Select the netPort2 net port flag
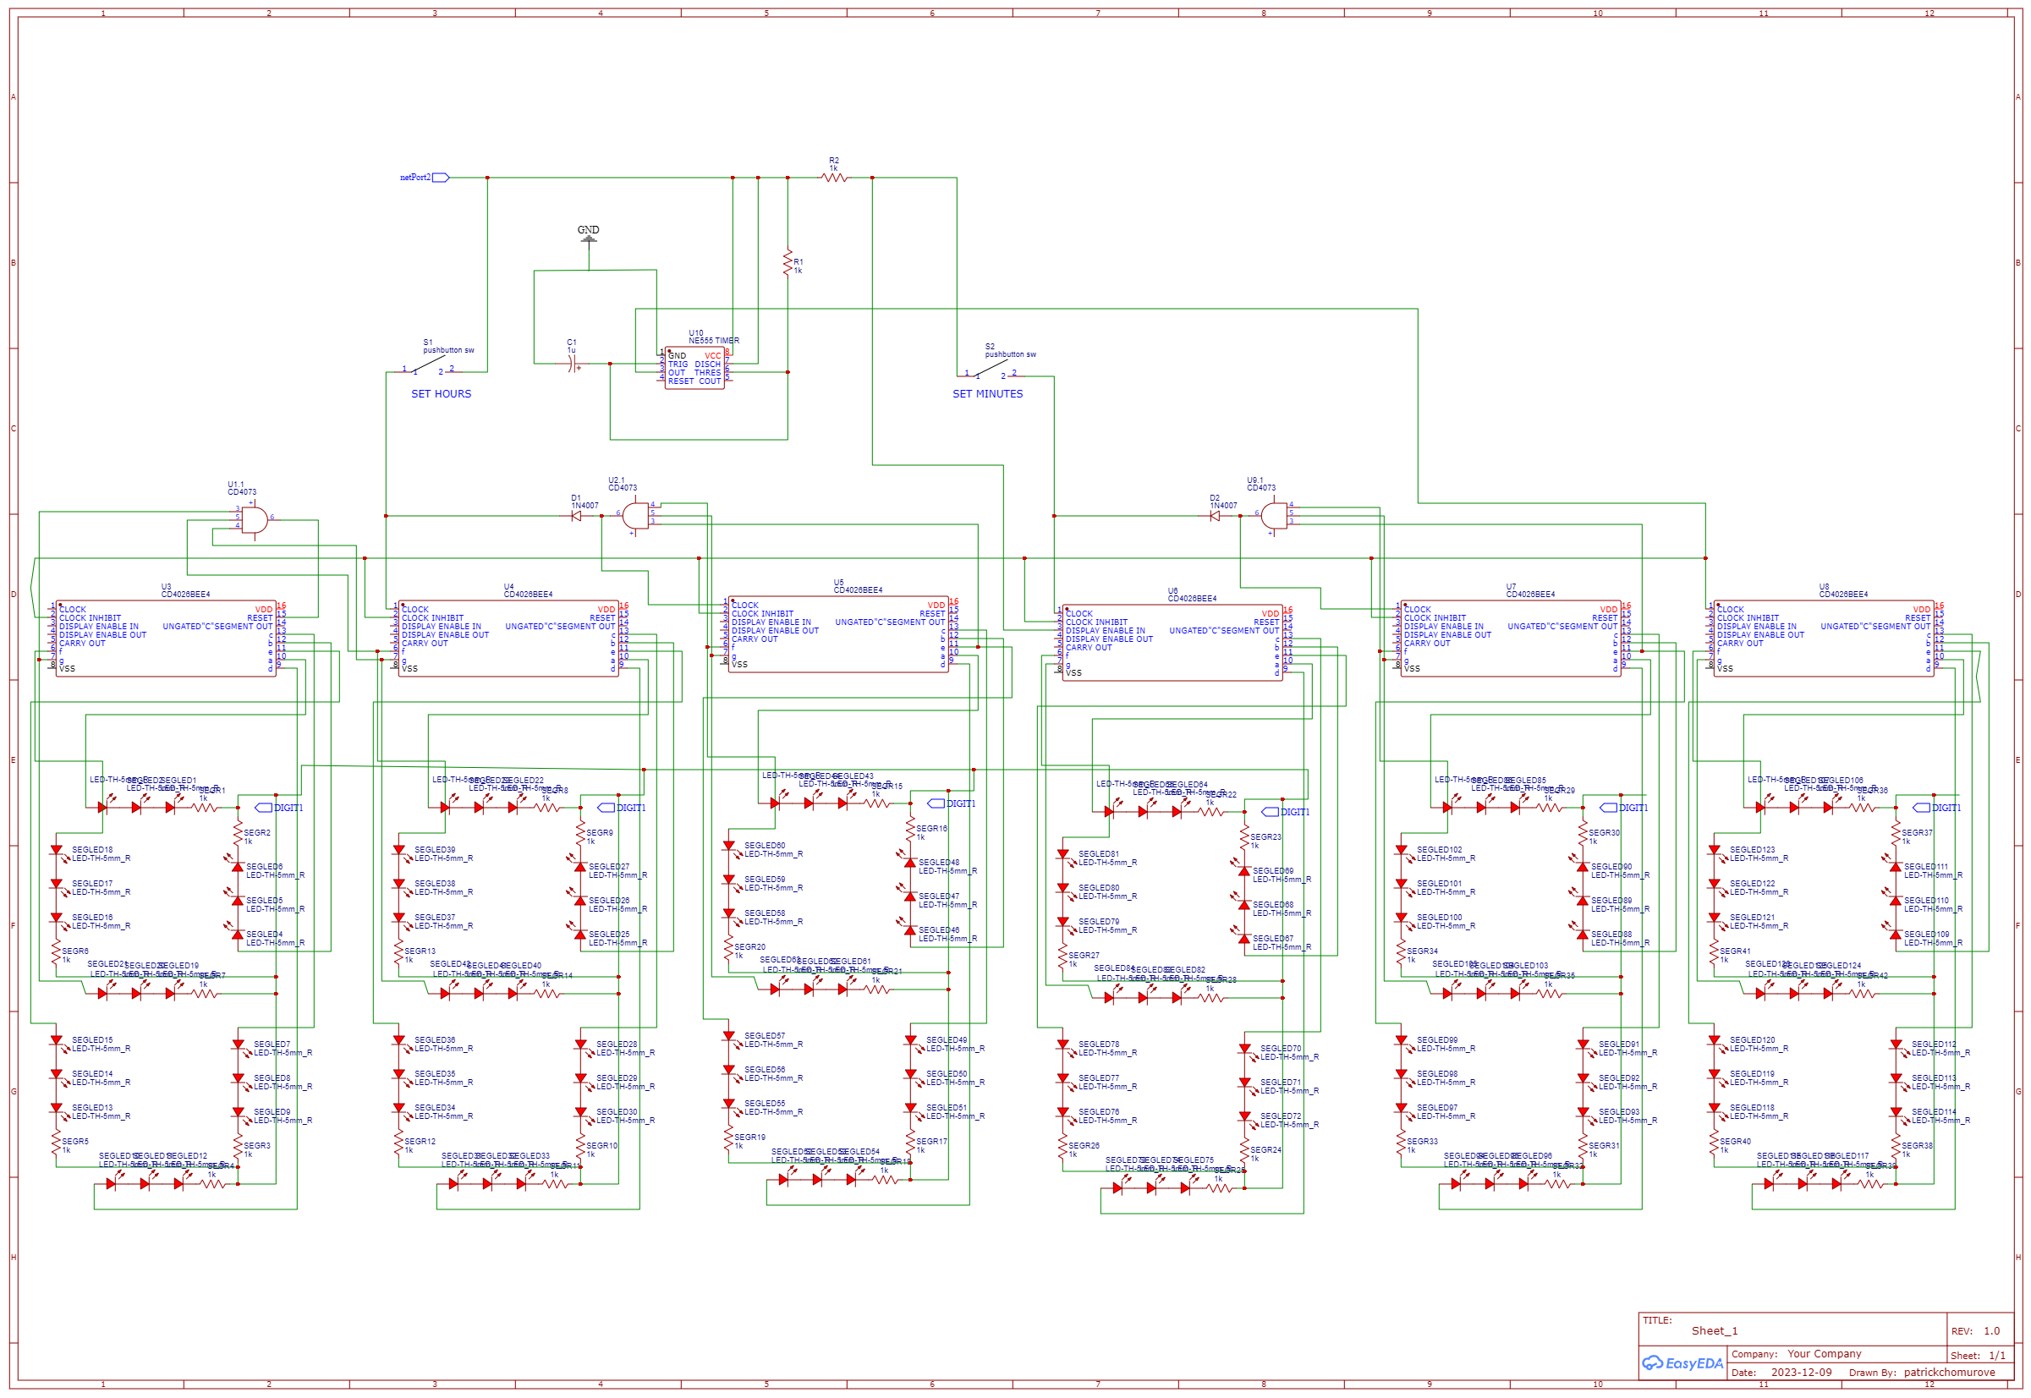Image resolution: width=2031 pixels, height=1398 pixels. pos(441,178)
